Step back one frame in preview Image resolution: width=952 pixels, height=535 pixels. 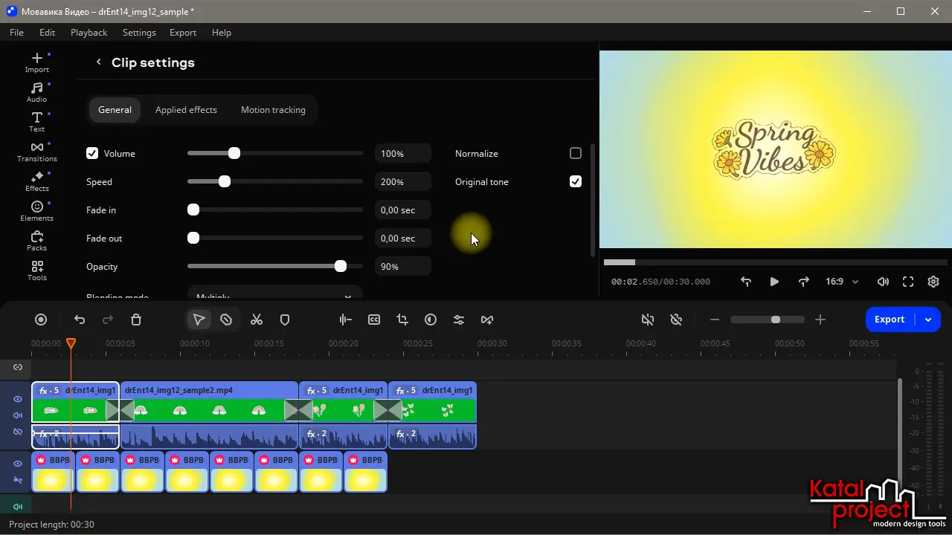pos(746,282)
